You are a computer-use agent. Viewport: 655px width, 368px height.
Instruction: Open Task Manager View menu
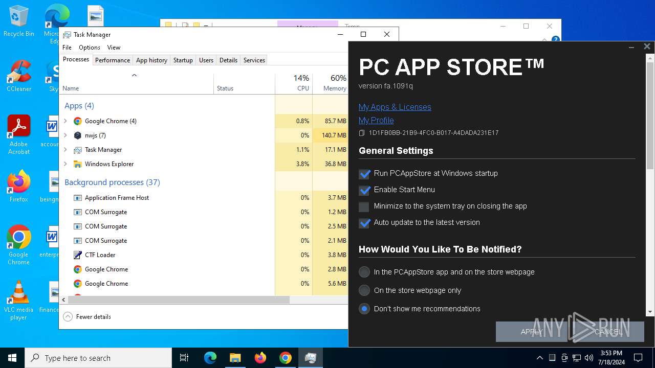coord(114,48)
